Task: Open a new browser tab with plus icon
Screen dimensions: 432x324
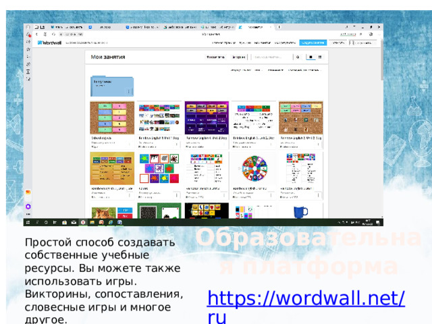Action: [x=279, y=27]
